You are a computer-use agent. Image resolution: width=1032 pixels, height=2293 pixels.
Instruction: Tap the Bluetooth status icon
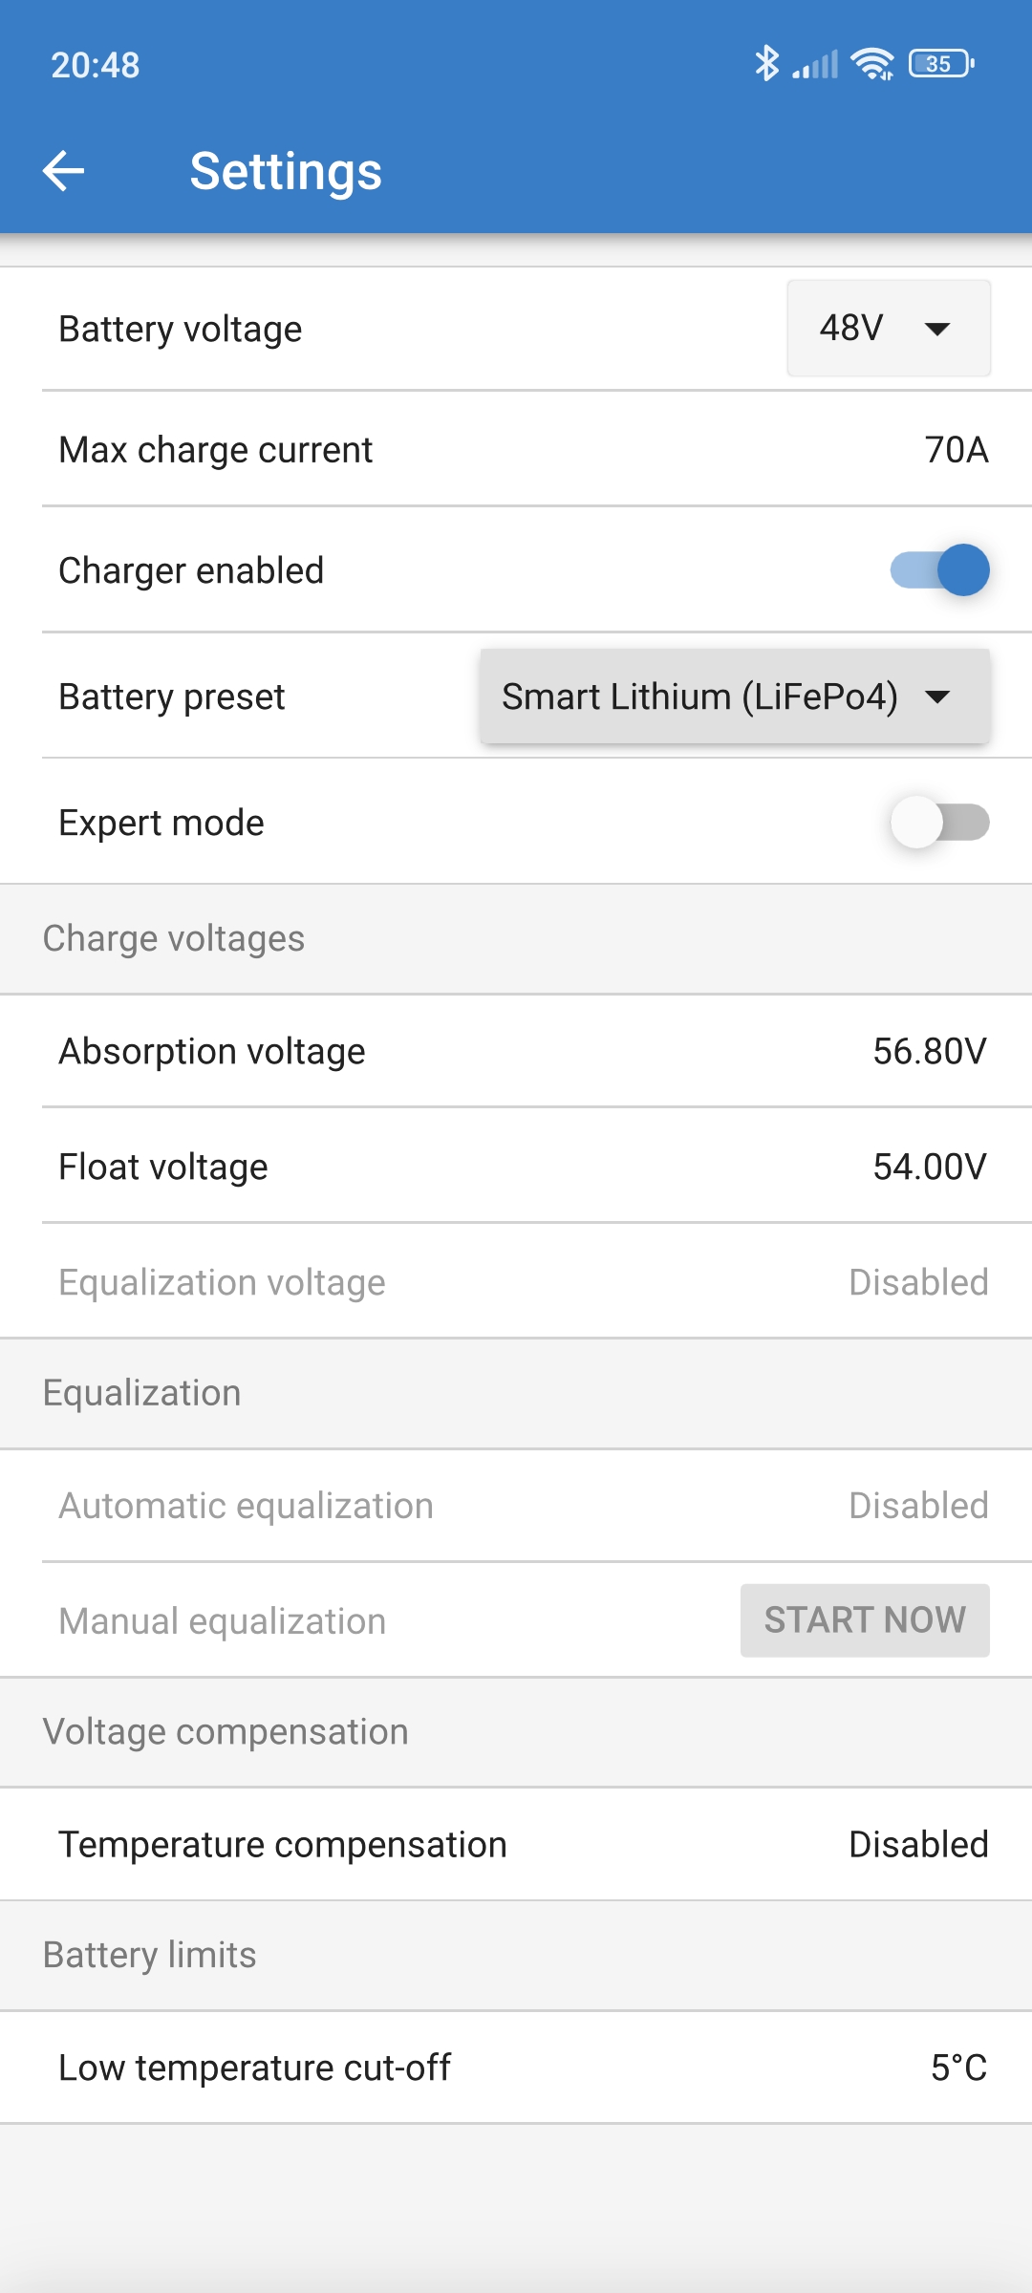(x=766, y=64)
